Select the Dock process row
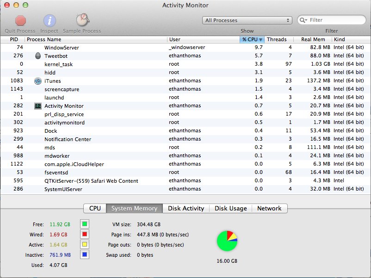The width and height of the screenshot is (371, 278). coord(185,131)
